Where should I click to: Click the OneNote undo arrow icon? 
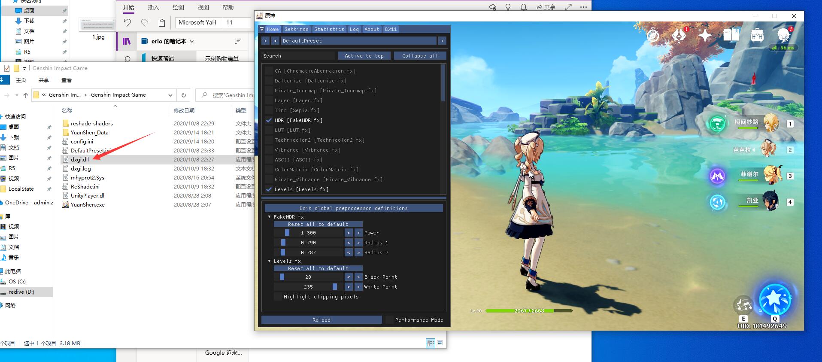(x=127, y=22)
